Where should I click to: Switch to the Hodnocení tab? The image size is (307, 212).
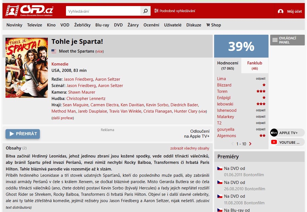[228, 66]
